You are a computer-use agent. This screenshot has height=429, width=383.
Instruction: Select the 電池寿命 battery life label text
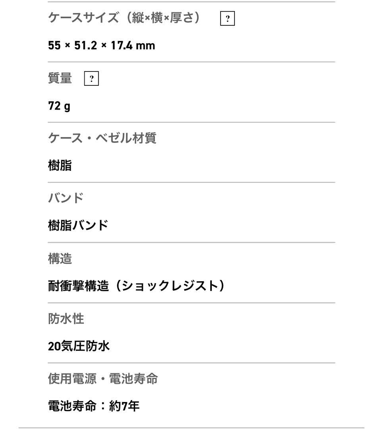72,406
